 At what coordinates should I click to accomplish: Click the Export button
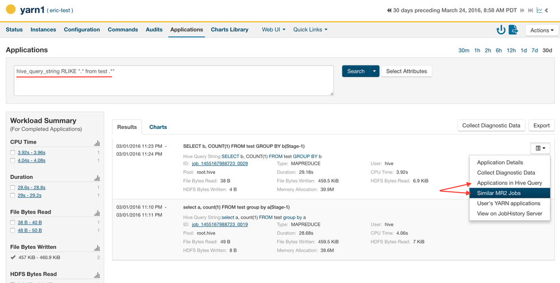coord(542,126)
